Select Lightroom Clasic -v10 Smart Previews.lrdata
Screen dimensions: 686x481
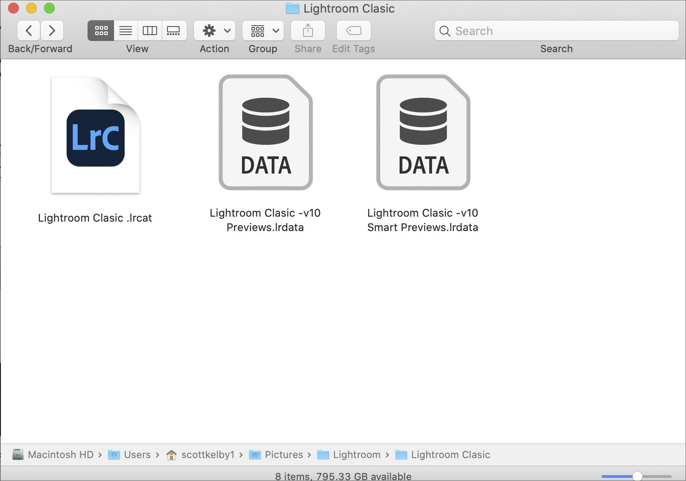(422, 132)
